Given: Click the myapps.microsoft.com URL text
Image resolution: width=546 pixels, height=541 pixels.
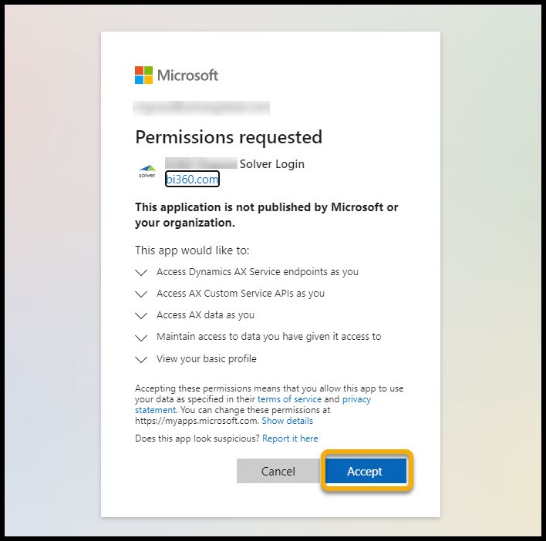Looking at the screenshot, I should [196, 421].
